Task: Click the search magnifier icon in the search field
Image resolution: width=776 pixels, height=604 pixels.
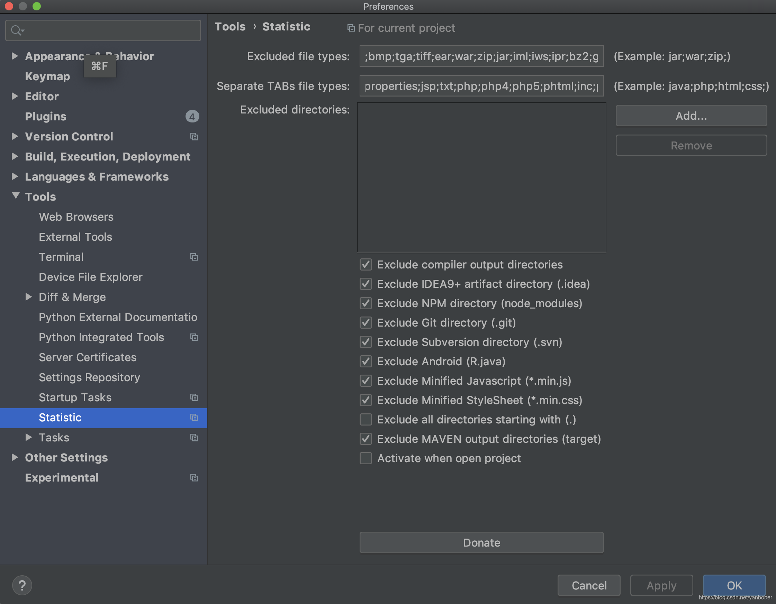Action: coord(16,30)
